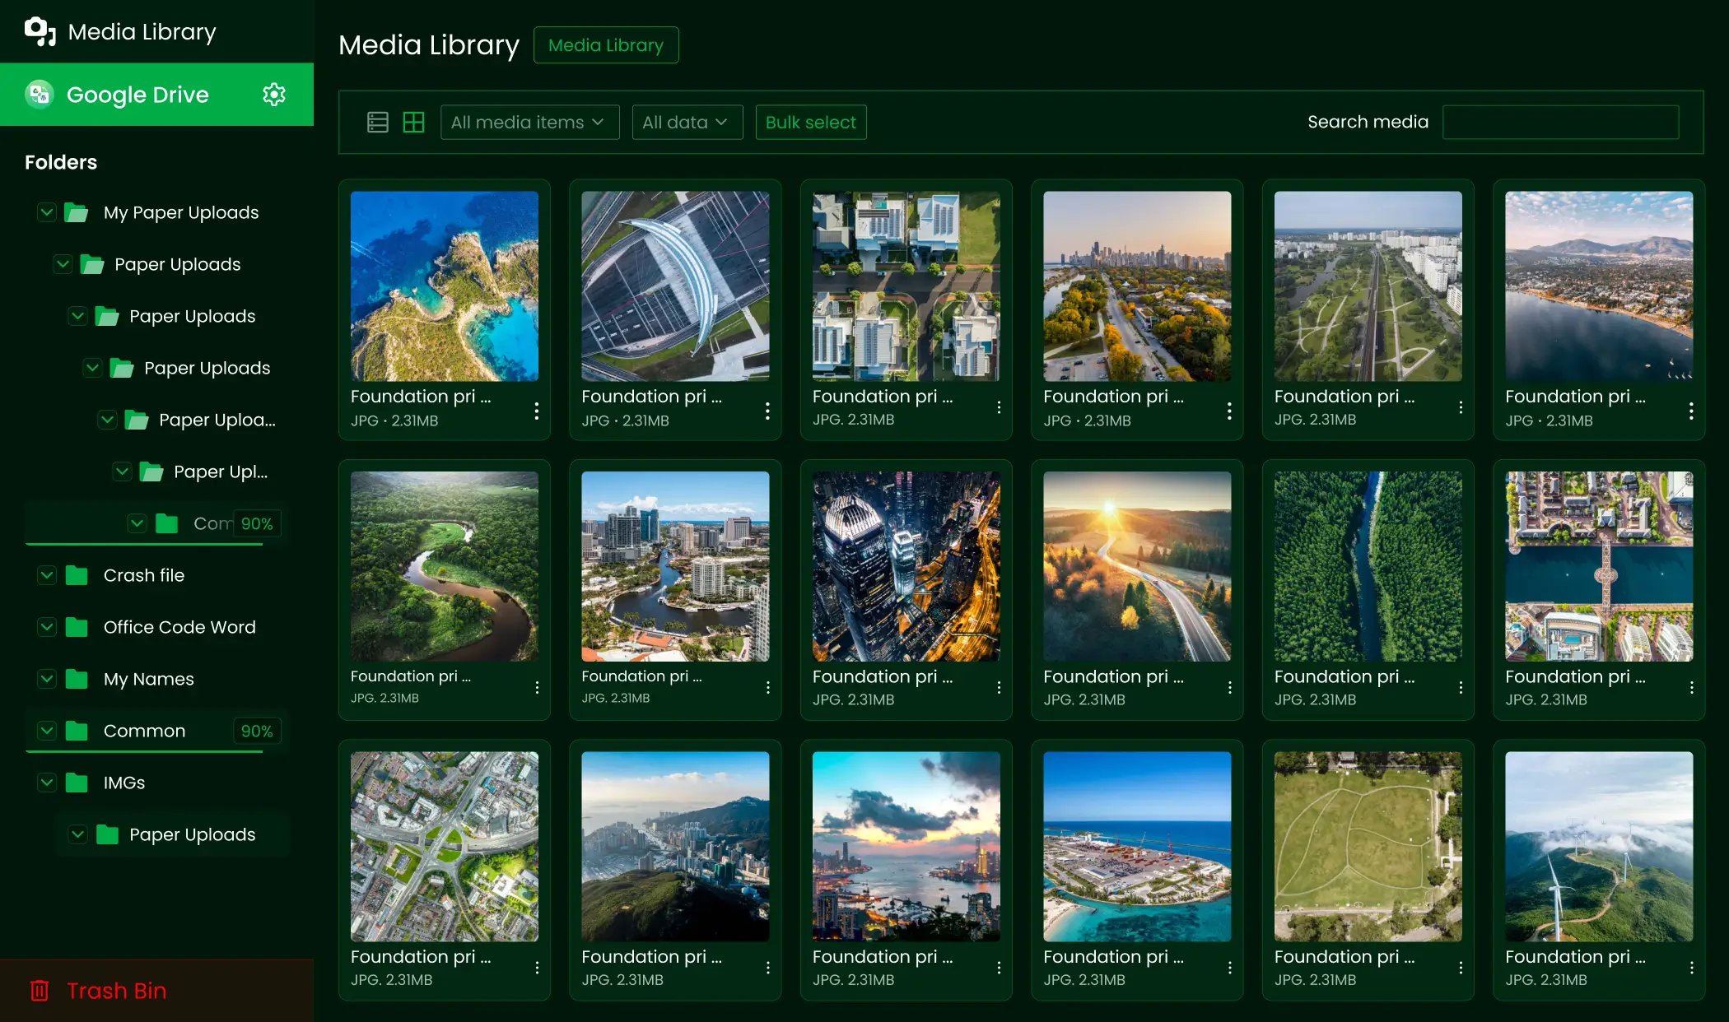The image size is (1729, 1022).
Task: Select the My Names folder
Action: 147,679
